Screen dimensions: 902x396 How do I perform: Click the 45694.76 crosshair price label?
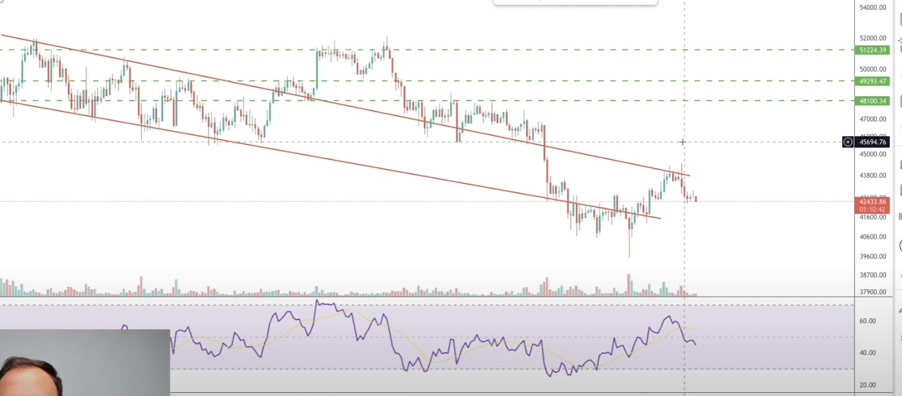[872, 142]
